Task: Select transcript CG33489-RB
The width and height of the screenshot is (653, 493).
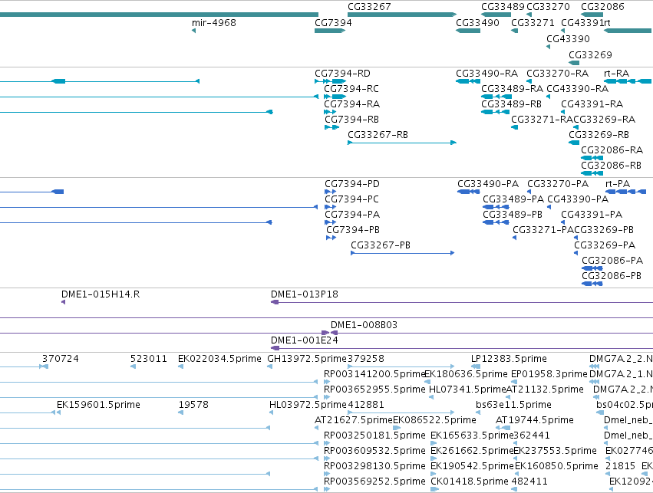Action: coord(511,104)
